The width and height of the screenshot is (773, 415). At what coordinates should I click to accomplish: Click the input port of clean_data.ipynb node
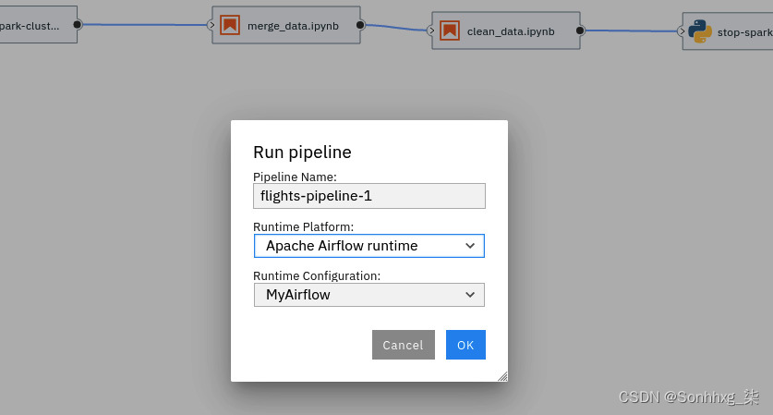coord(431,31)
